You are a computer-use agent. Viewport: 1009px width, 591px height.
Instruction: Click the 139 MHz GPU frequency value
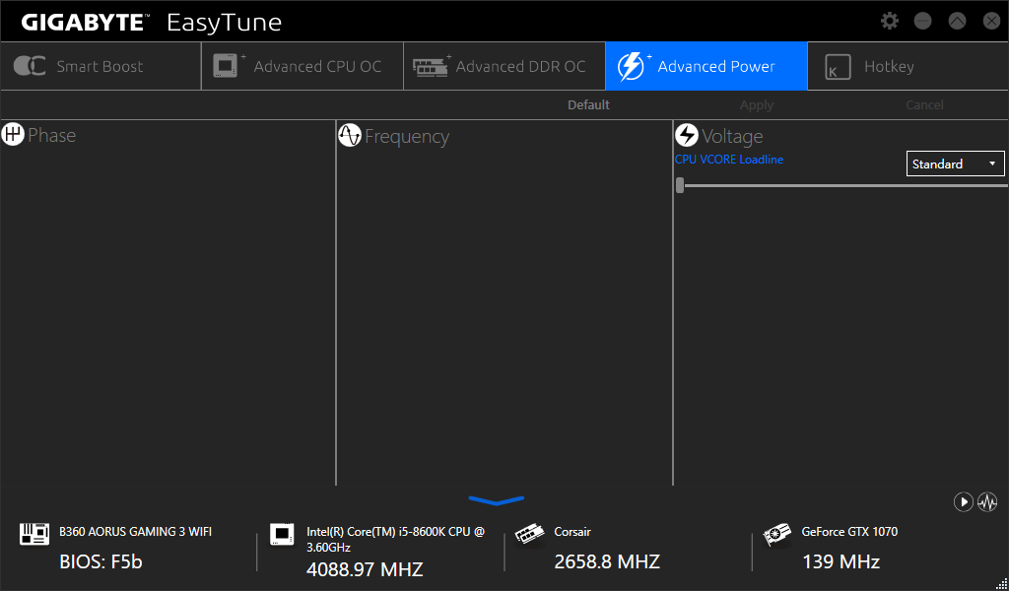[x=841, y=561]
